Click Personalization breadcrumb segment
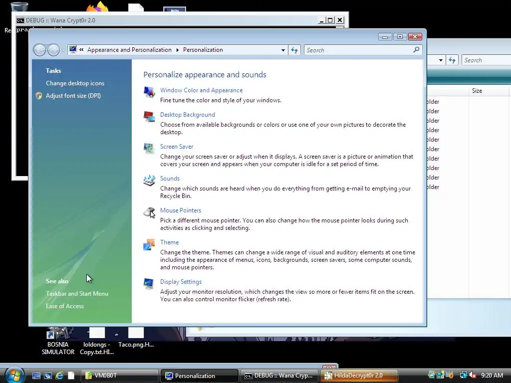Screen dimensions: 511x383 coord(203,50)
